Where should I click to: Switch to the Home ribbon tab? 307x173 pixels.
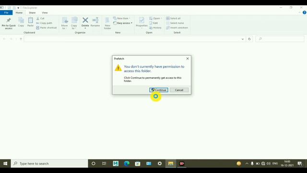(x=19, y=12)
